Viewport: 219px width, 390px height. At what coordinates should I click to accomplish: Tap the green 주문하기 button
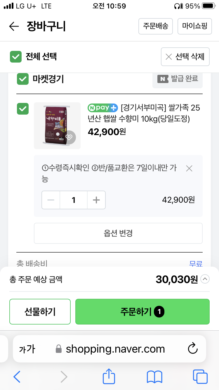coord(142,312)
